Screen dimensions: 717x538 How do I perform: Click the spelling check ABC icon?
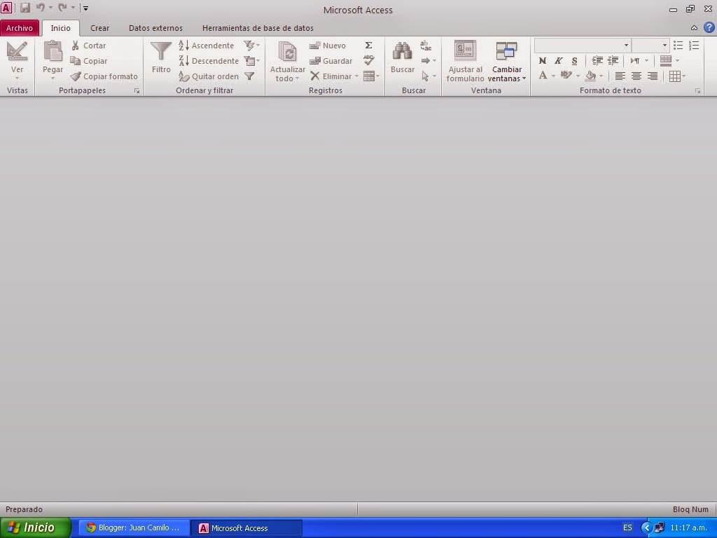(x=368, y=60)
